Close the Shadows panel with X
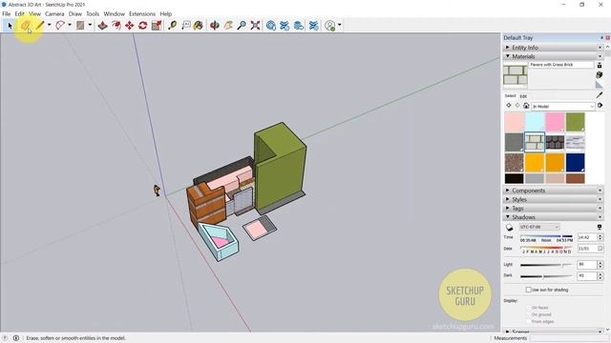Screen dimensions: 611x343 600,217
